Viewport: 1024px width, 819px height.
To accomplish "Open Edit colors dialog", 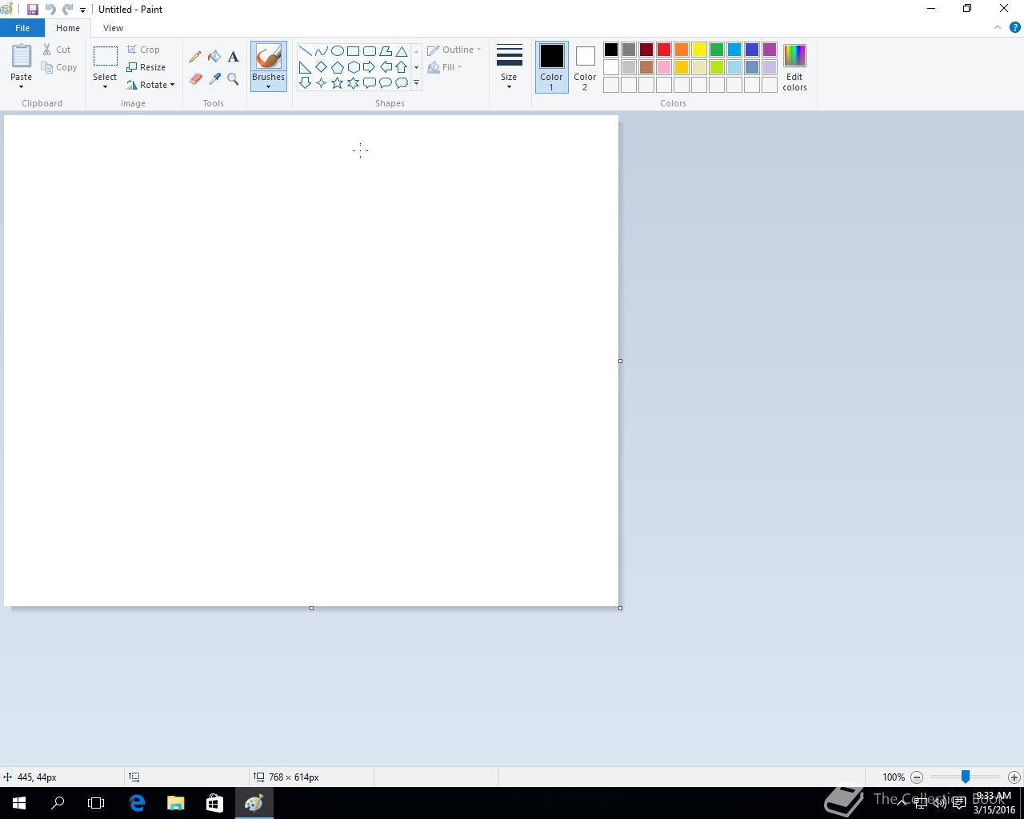I will pos(794,68).
